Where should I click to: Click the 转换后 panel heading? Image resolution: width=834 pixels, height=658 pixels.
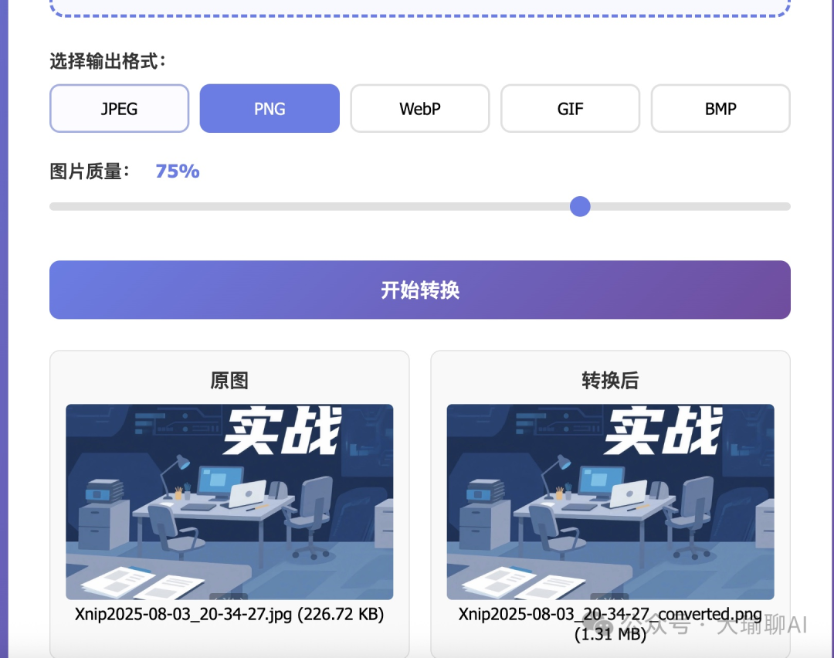click(x=610, y=381)
